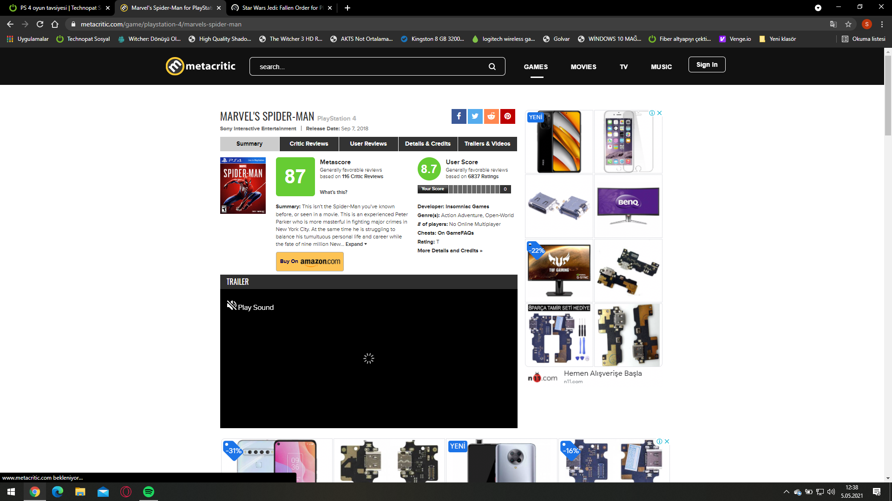Image resolution: width=892 pixels, height=501 pixels.
Task: Share page on Facebook icon
Action: [459, 116]
